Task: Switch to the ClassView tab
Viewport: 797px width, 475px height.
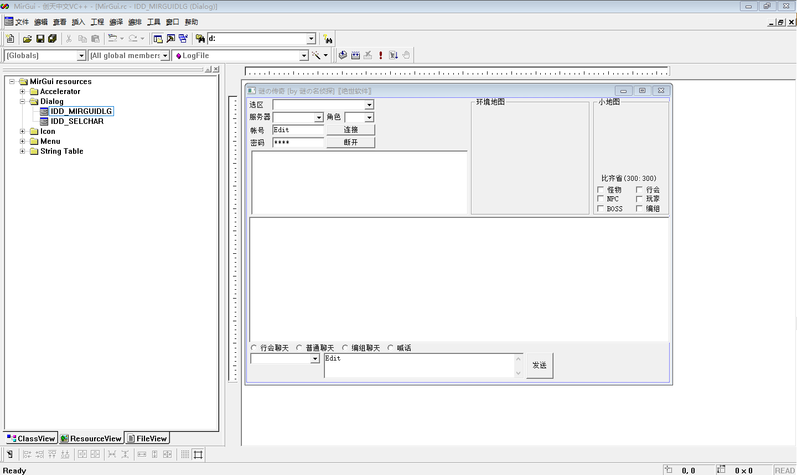Action: (31, 439)
